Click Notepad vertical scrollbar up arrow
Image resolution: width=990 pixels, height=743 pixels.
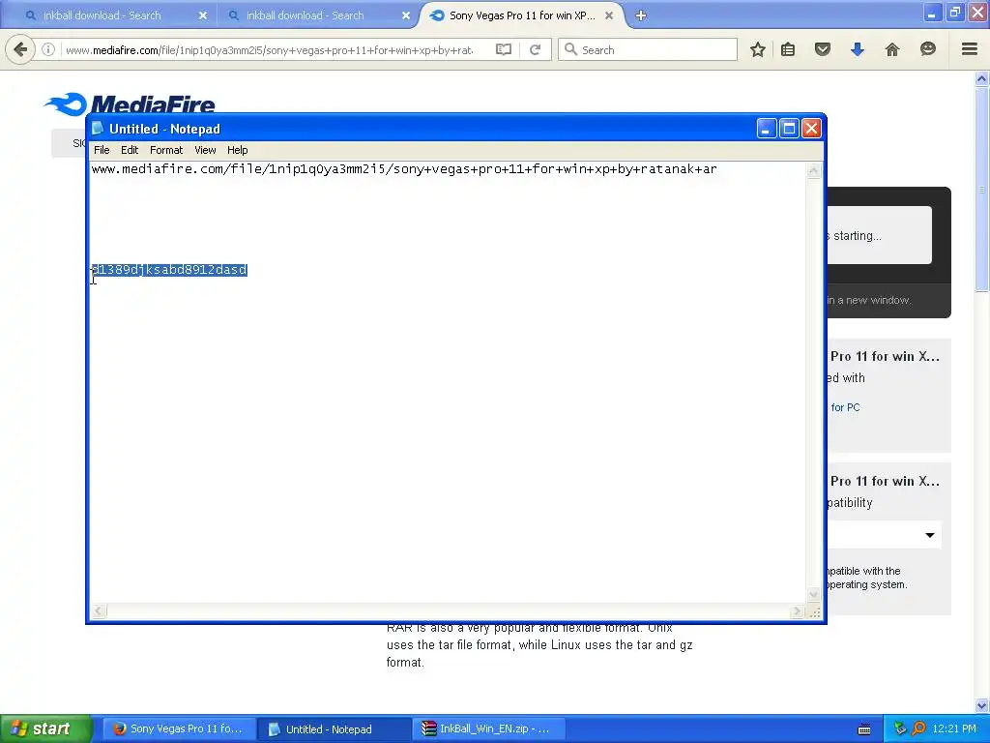(814, 170)
